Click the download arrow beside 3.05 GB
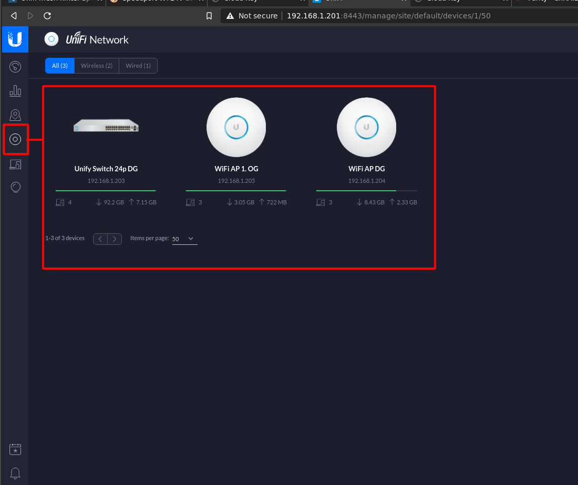Viewport: 578px width, 485px height. point(229,202)
